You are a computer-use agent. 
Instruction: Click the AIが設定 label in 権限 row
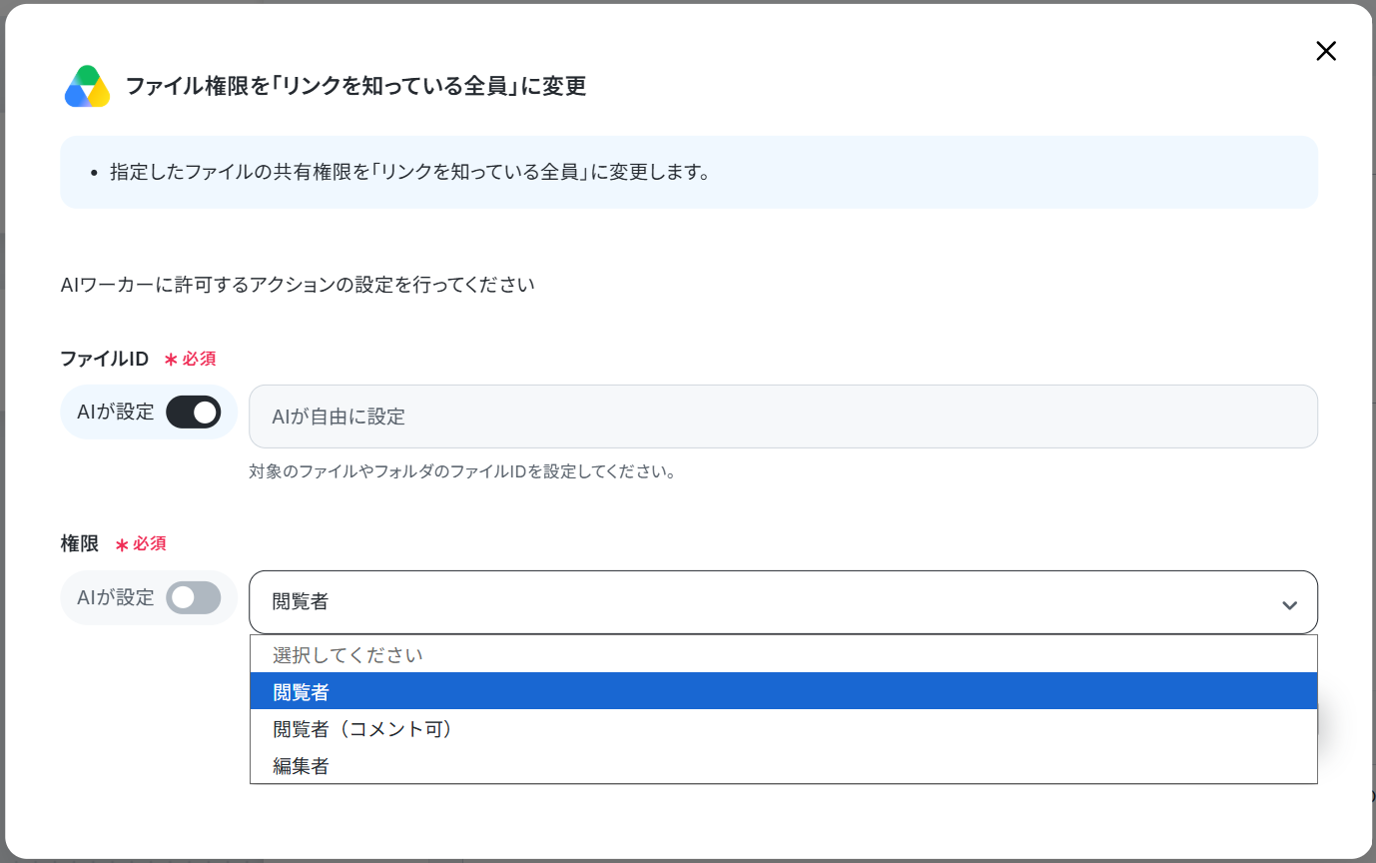116,597
